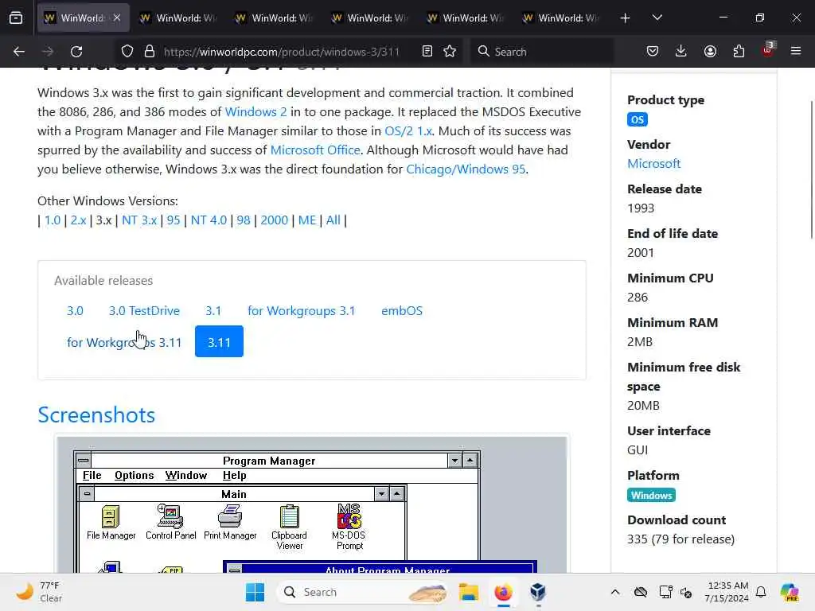Open Firefox account icon
The image size is (815, 611).
tap(710, 52)
